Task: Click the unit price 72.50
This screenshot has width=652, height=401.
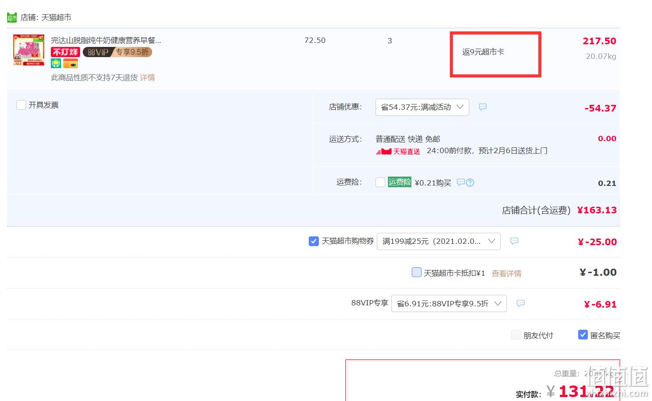Action: click(x=315, y=40)
